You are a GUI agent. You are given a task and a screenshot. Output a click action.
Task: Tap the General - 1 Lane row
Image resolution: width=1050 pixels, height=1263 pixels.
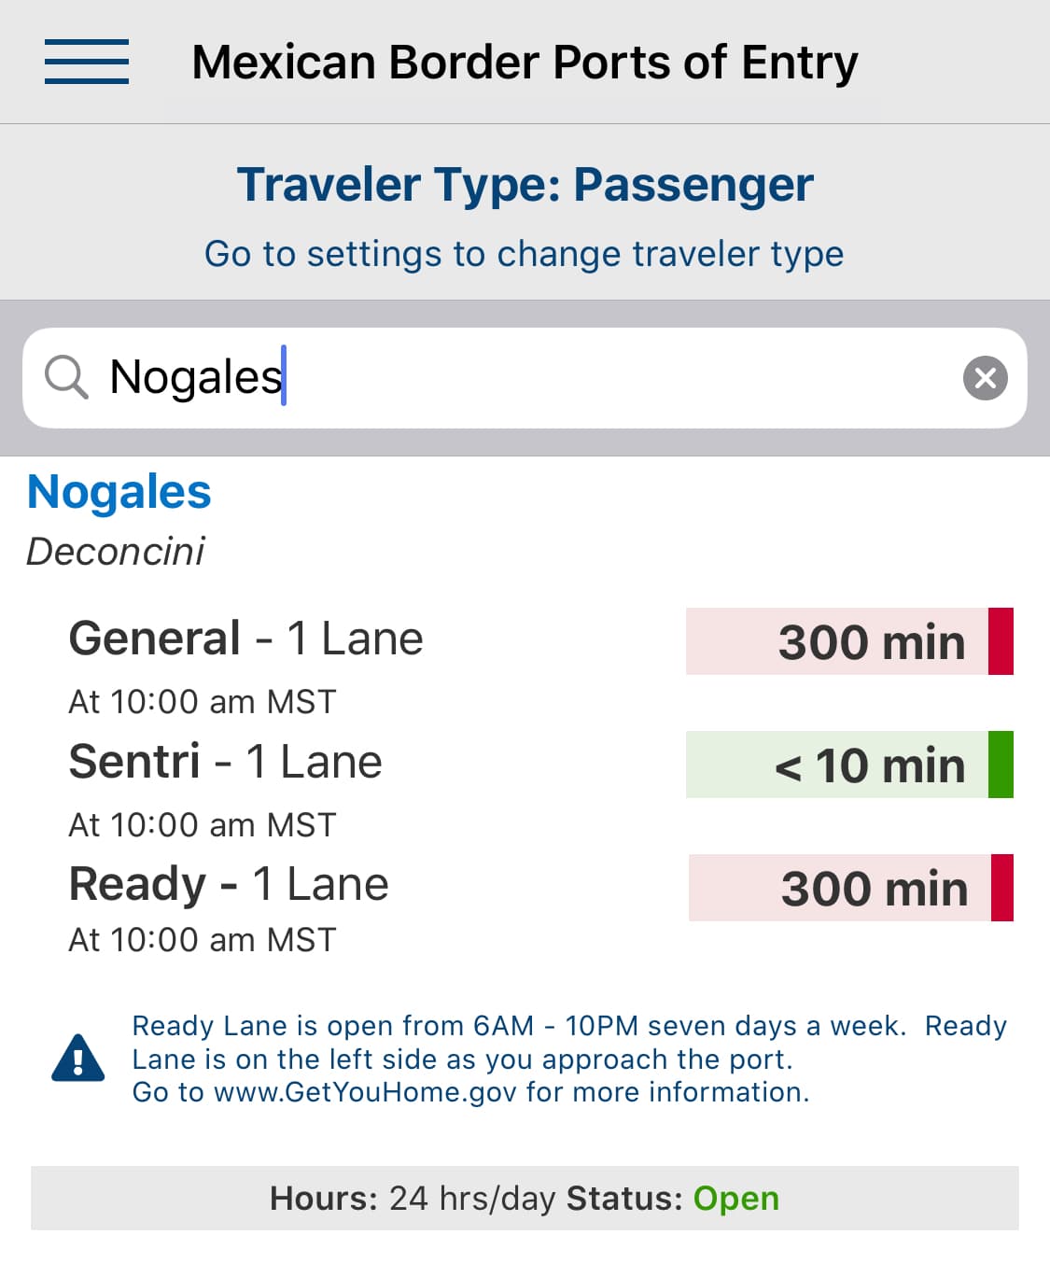[x=245, y=639]
